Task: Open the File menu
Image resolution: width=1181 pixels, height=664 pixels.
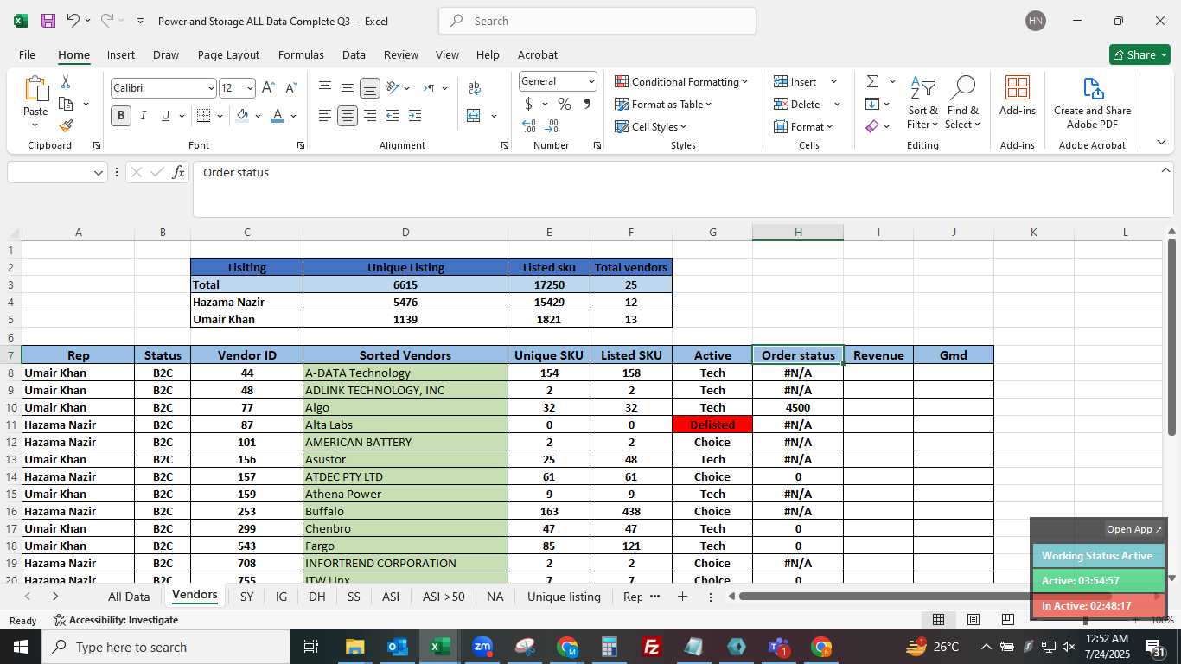Action: click(27, 54)
